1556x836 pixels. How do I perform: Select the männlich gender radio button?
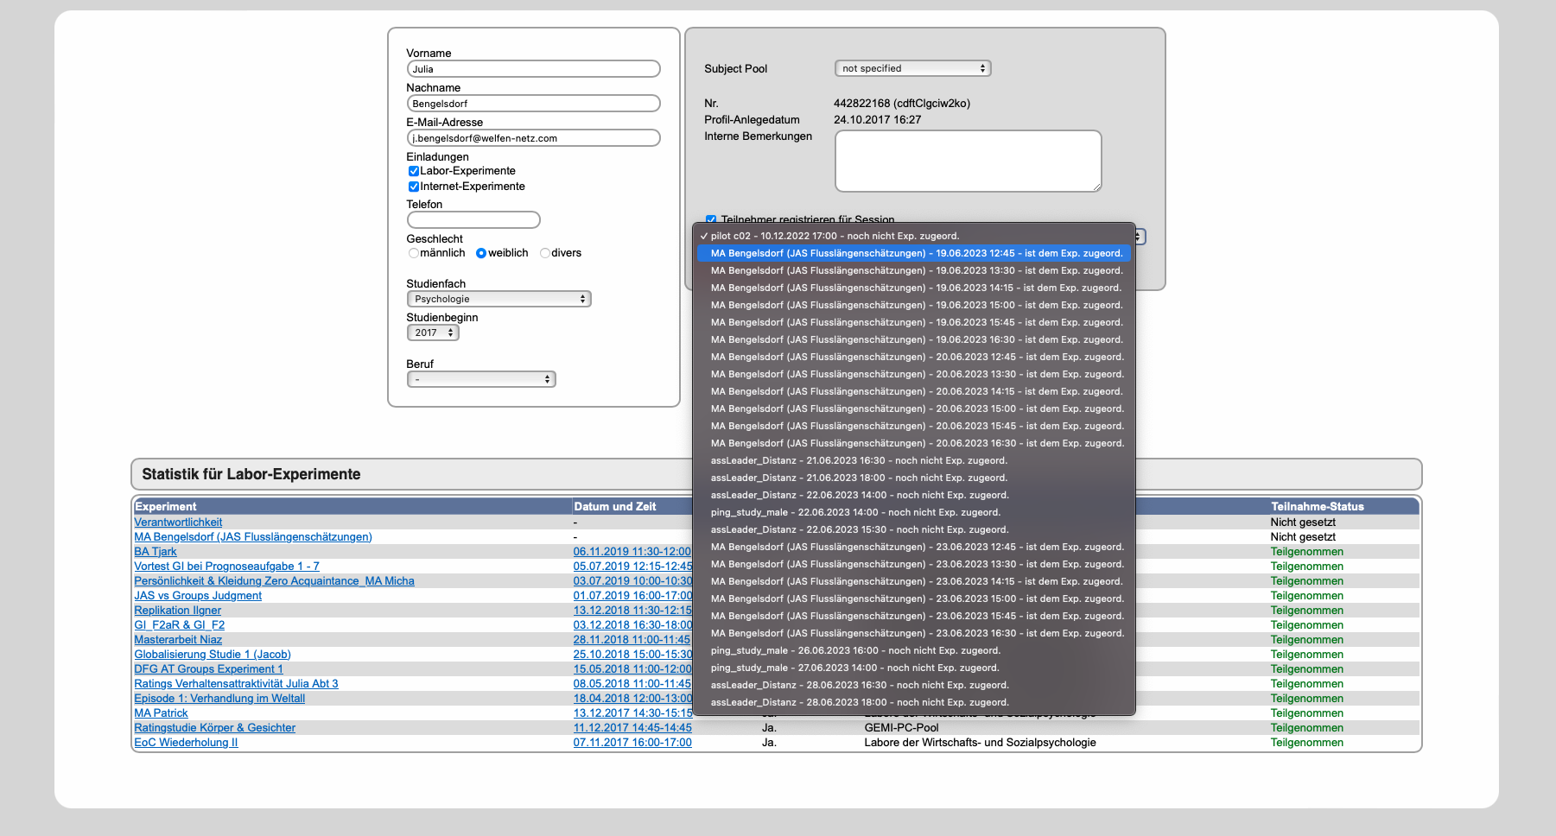(414, 253)
